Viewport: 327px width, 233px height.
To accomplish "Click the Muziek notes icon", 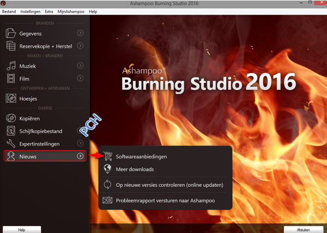I will pos(11,66).
